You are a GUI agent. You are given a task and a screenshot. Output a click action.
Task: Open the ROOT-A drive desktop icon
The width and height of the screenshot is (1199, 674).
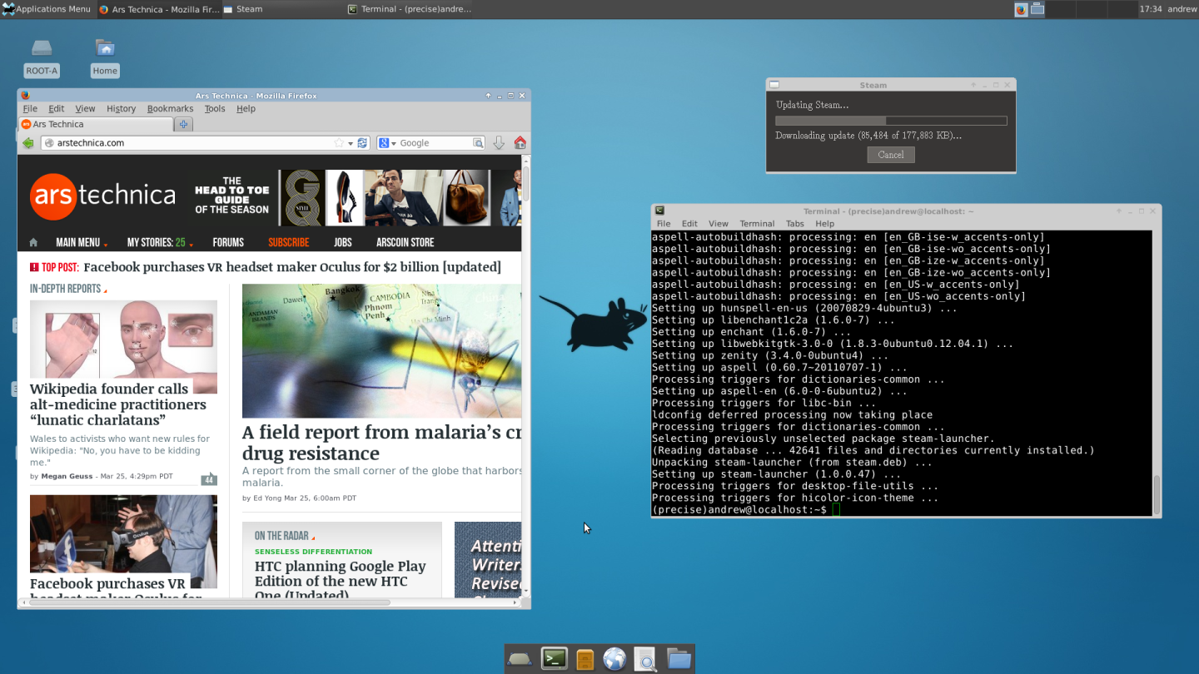42,49
